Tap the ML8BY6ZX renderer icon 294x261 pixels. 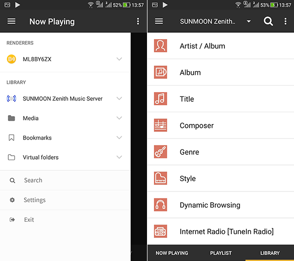tap(11, 59)
